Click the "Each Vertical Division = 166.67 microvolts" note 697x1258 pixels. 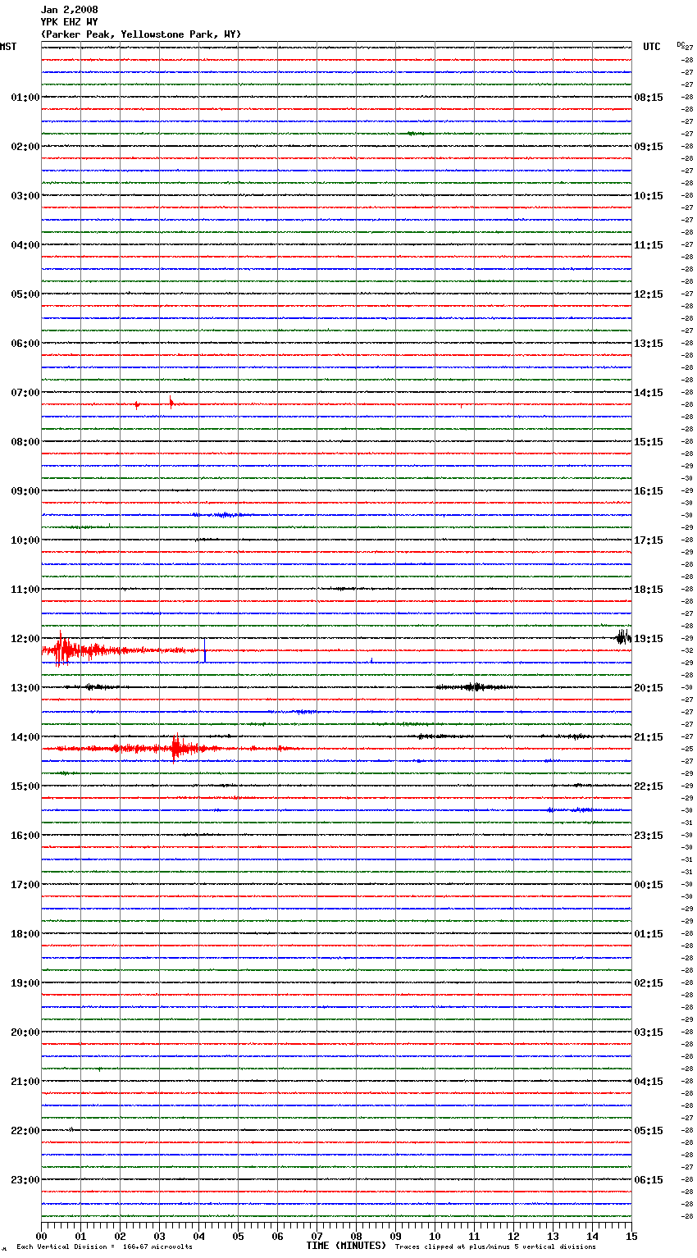click(x=104, y=1247)
